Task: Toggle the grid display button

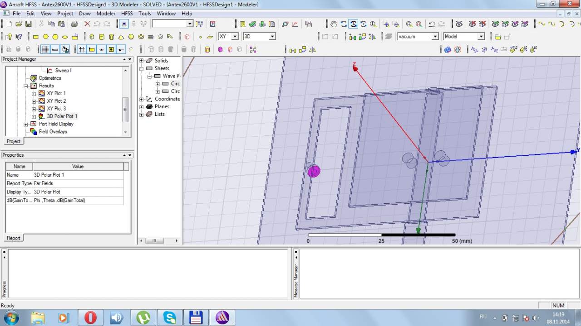Action: coord(45,49)
